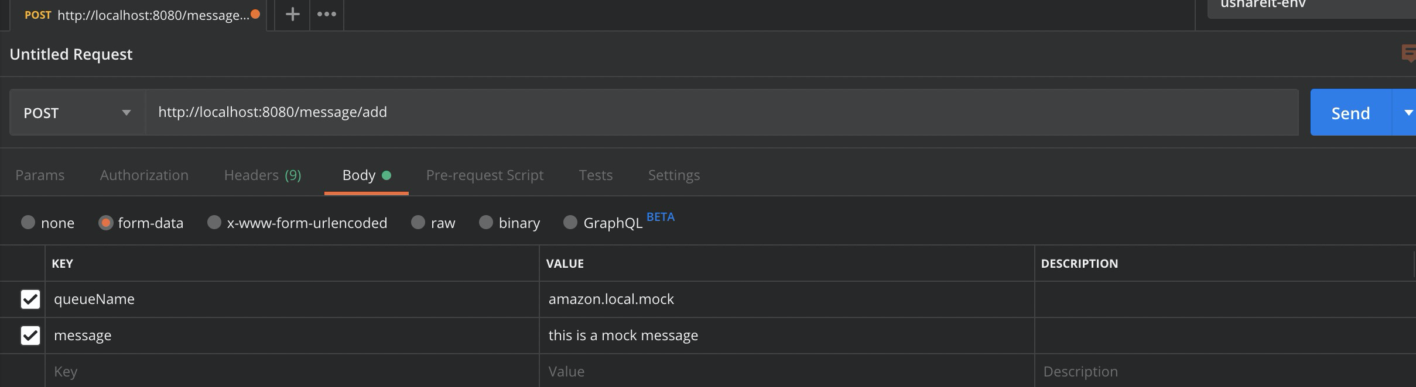Click the request URL field
The width and height of the screenshot is (1416, 387).
point(720,112)
